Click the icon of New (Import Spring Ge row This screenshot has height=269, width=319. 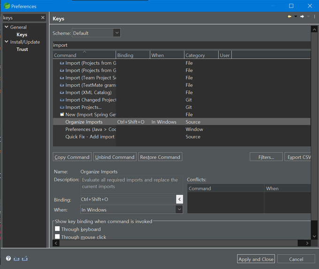[62, 115]
